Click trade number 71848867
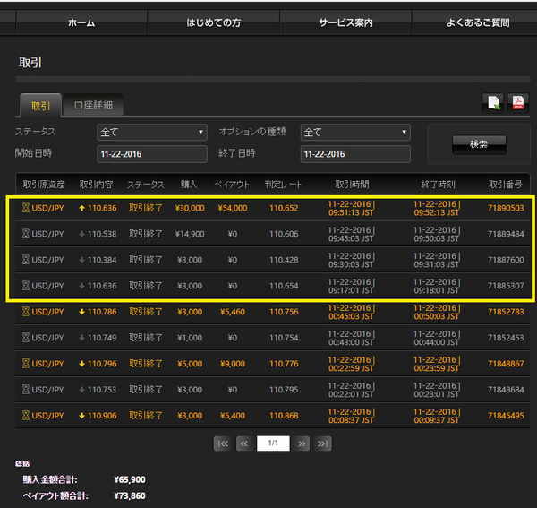The height and width of the screenshot is (508, 537). [506, 364]
